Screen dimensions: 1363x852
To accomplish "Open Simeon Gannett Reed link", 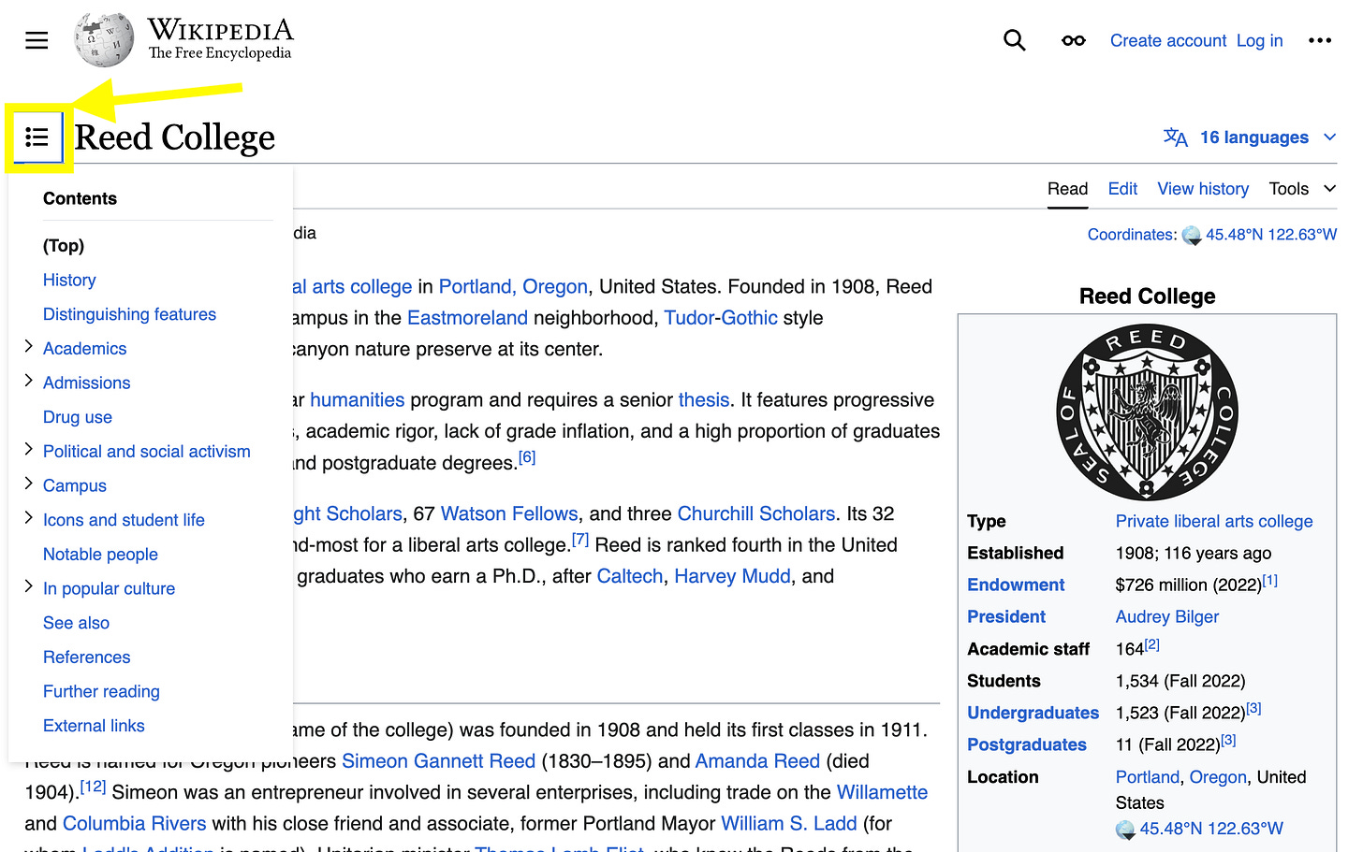I will pos(439,761).
